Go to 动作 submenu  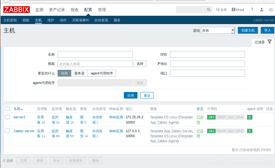pyautogui.click(x=63, y=20)
